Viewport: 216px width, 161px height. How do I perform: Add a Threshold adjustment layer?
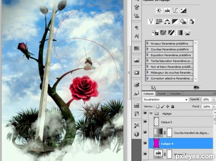pos(171,33)
